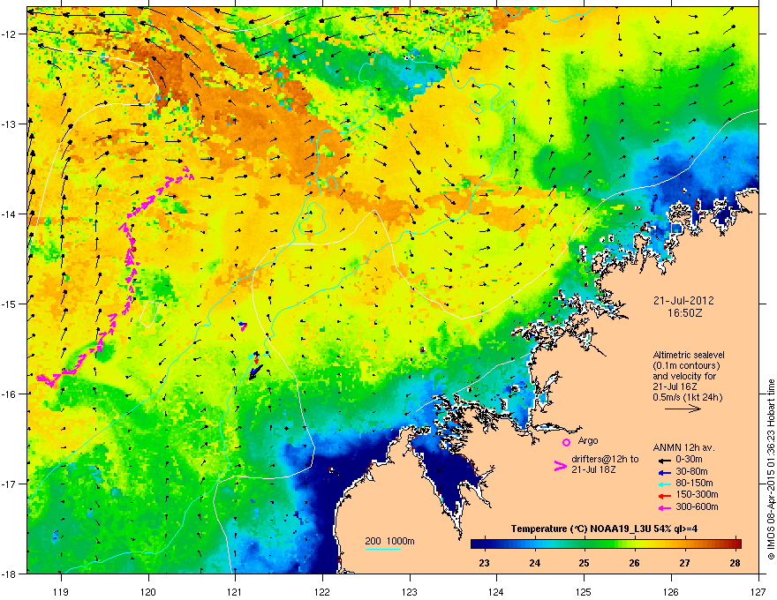
Task: Click color bar tick label 24
Action: click(x=534, y=563)
